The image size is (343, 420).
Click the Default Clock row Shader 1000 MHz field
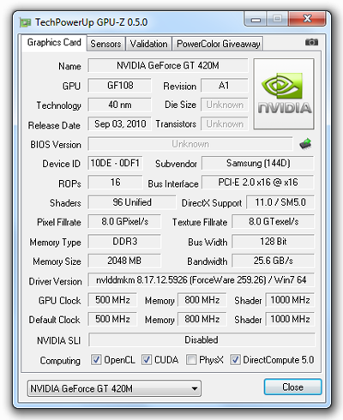pos(290,319)
